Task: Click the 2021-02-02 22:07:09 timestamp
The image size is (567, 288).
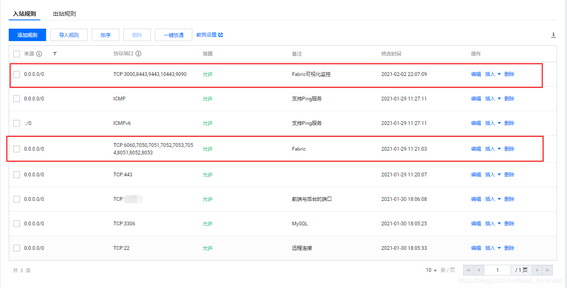Action: click(404, 74)
